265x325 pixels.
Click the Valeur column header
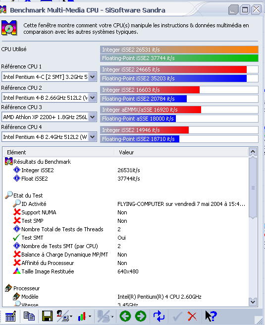[x=181, y=152]
